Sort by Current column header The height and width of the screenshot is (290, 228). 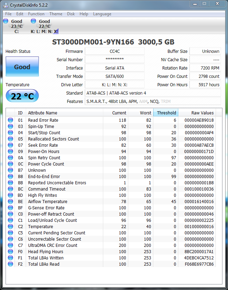(116, 113)
